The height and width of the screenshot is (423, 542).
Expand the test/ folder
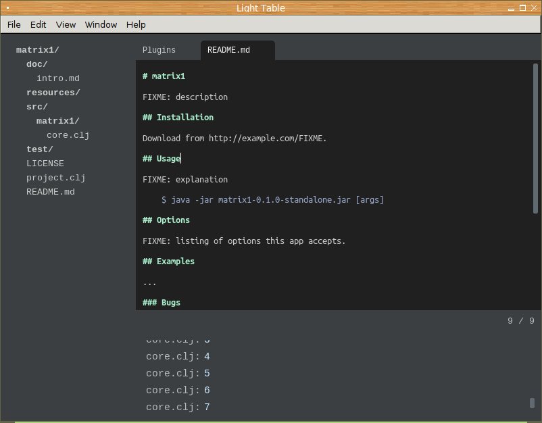39,149
